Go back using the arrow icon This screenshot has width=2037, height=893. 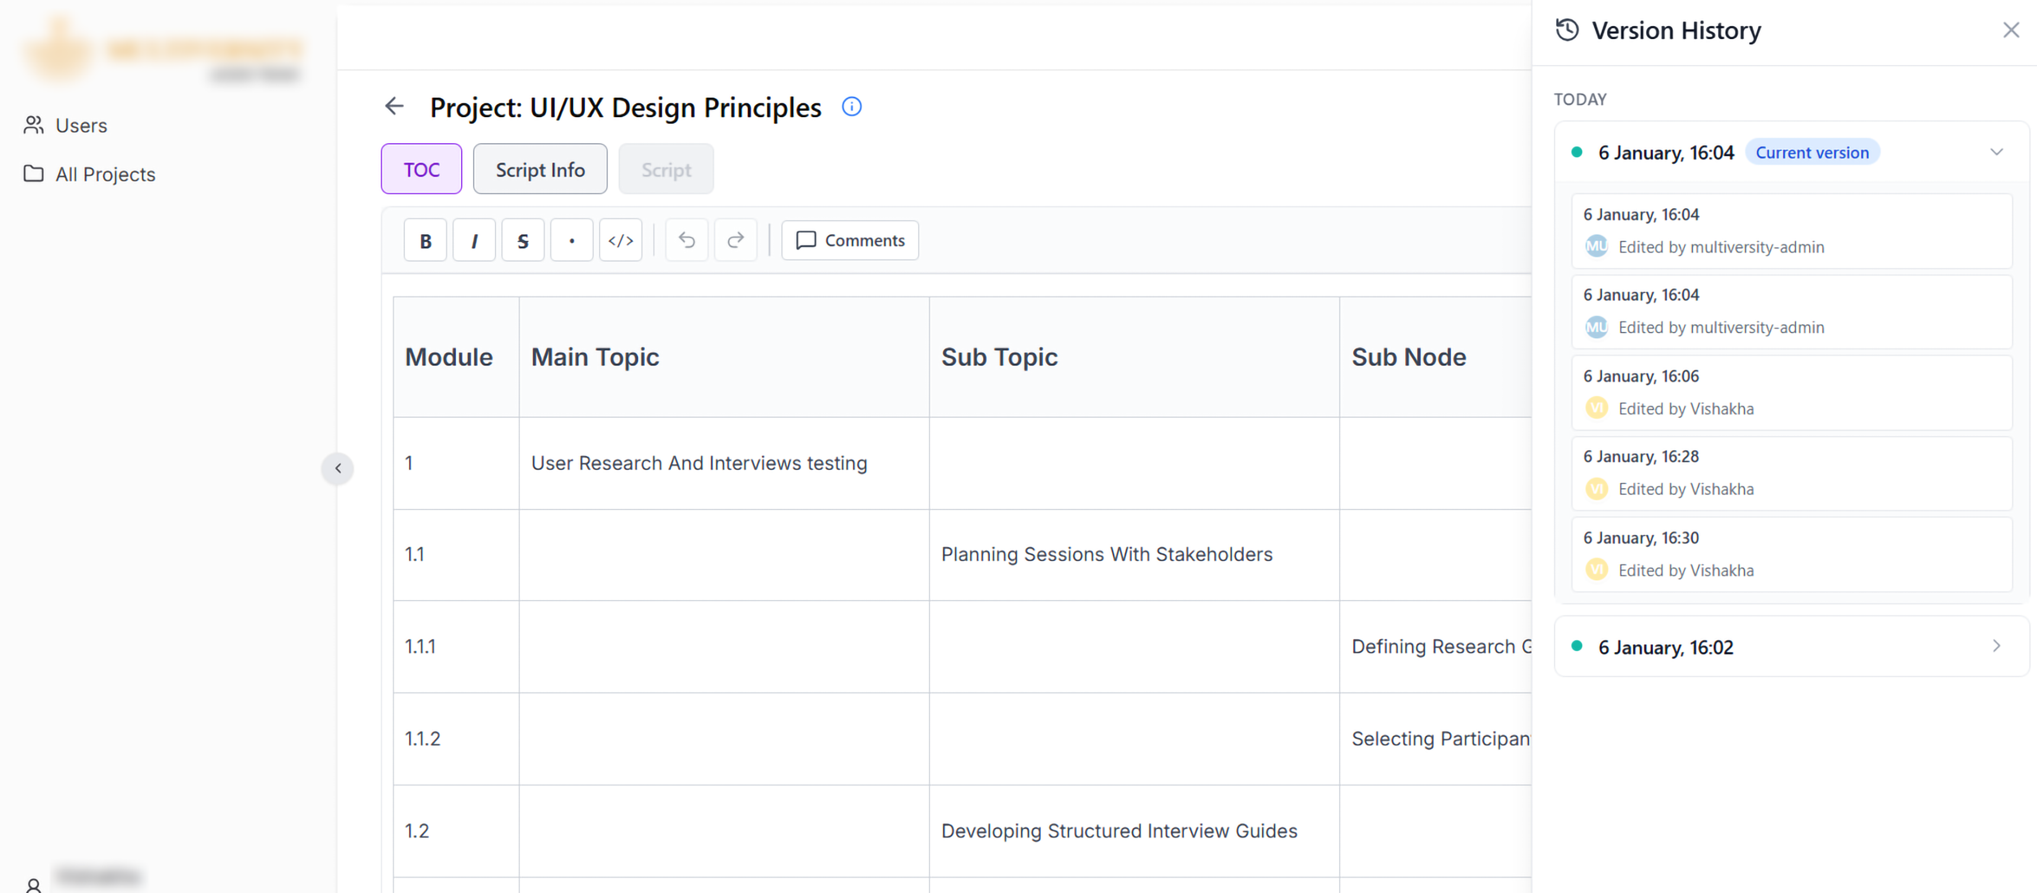click(x=394, y=107)
